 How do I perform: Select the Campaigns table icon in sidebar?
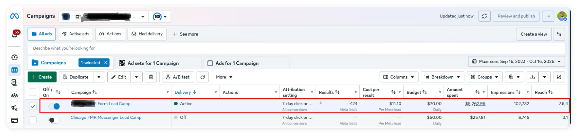click(x=14, y=70)
